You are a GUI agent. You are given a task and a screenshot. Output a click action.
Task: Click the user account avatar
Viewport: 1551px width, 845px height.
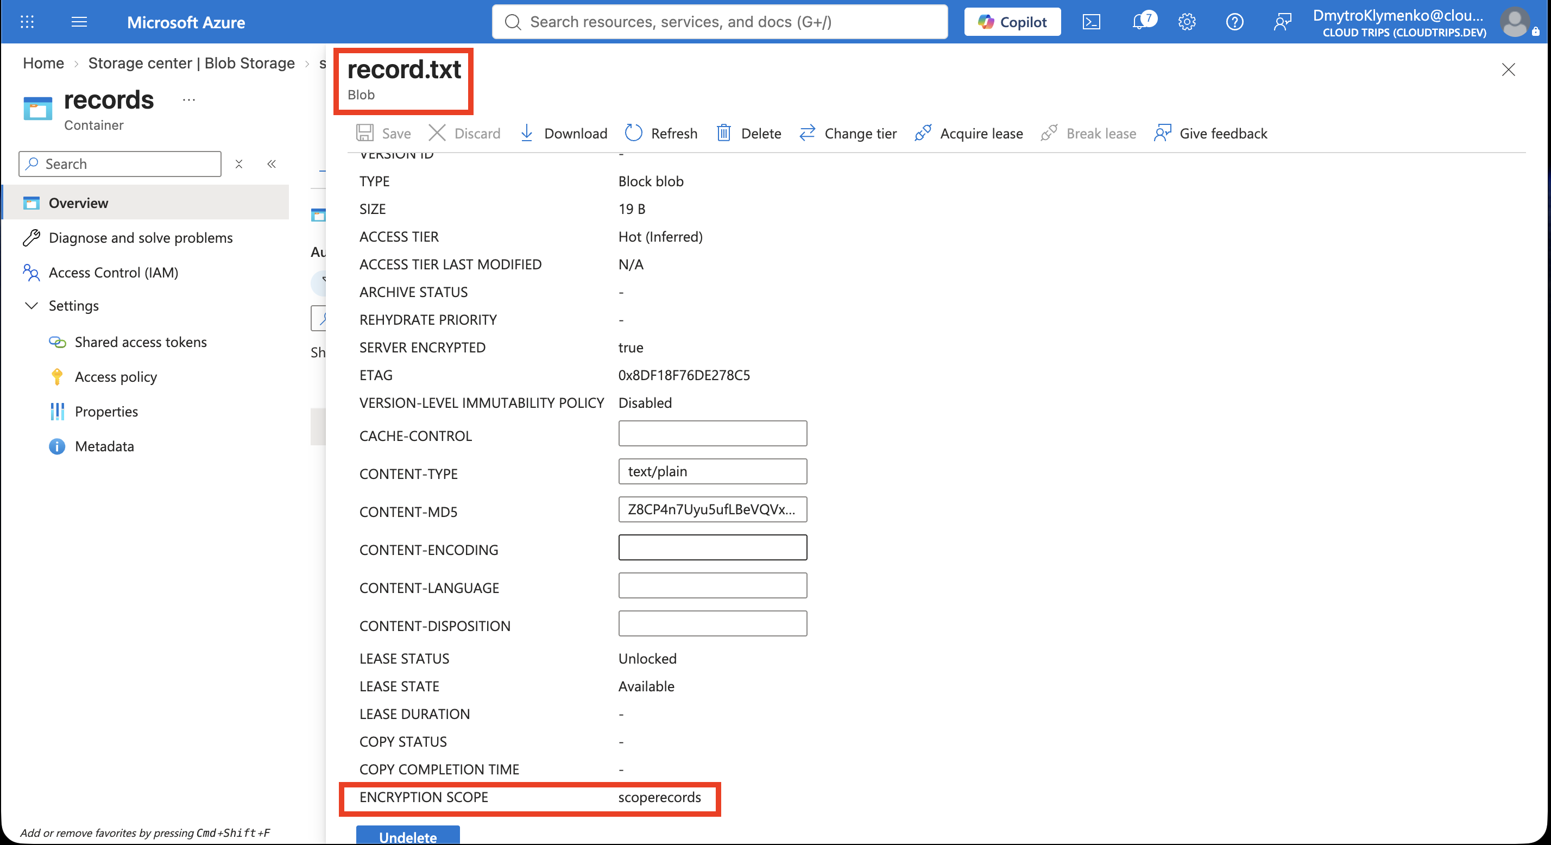pos(1514,22)
